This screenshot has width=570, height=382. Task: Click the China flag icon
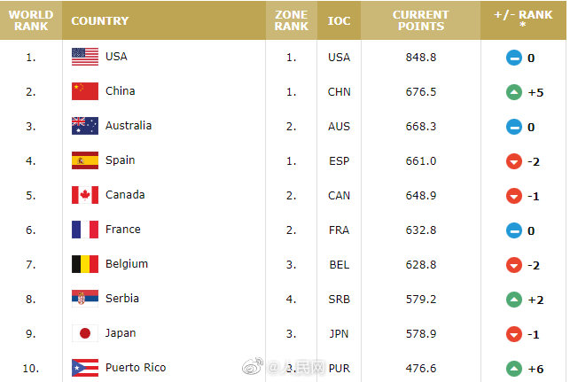pyautogui.click(x=85, y=91)
